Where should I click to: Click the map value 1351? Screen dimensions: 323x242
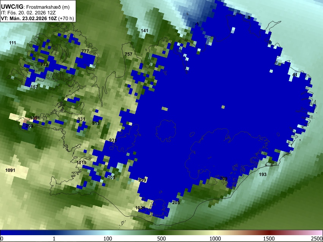coord(35,118)
